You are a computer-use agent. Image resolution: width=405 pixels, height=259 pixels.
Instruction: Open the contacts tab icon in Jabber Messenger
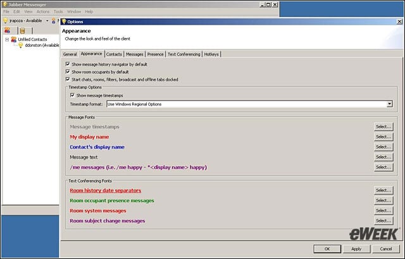pos(7,31)
